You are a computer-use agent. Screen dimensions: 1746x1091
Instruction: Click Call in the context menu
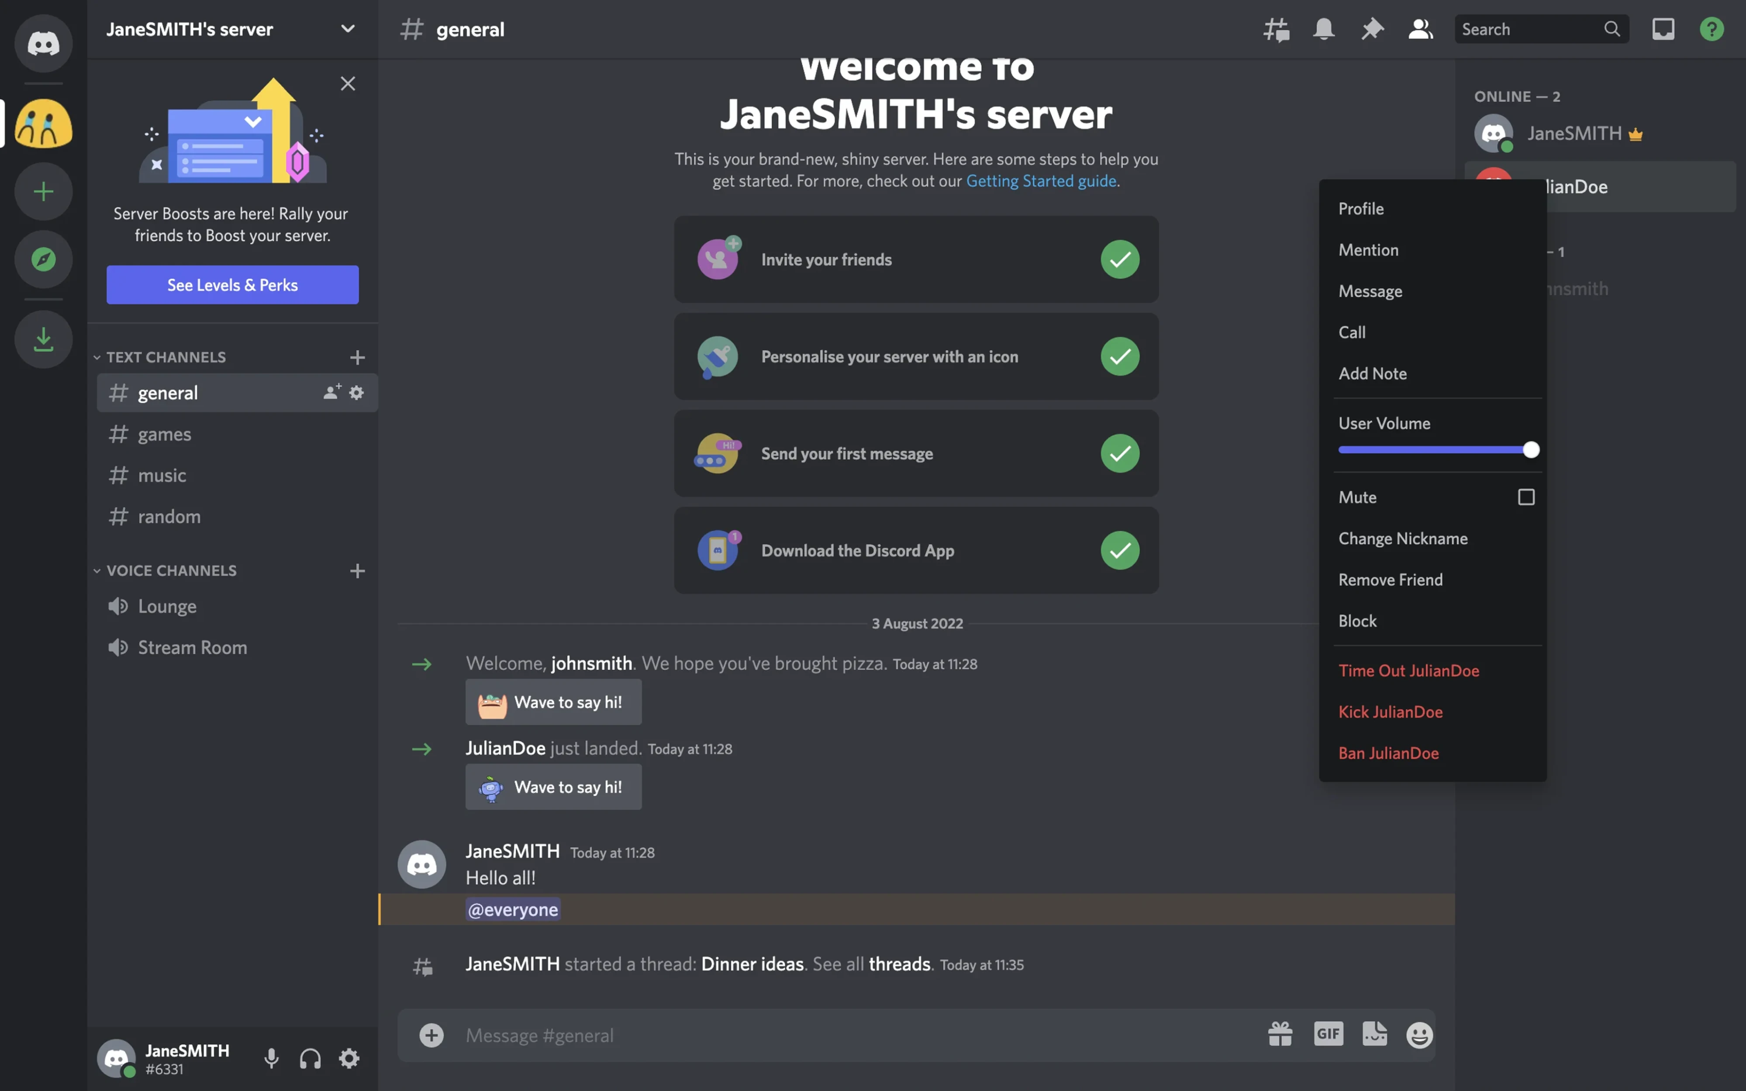click(1433, 332)
